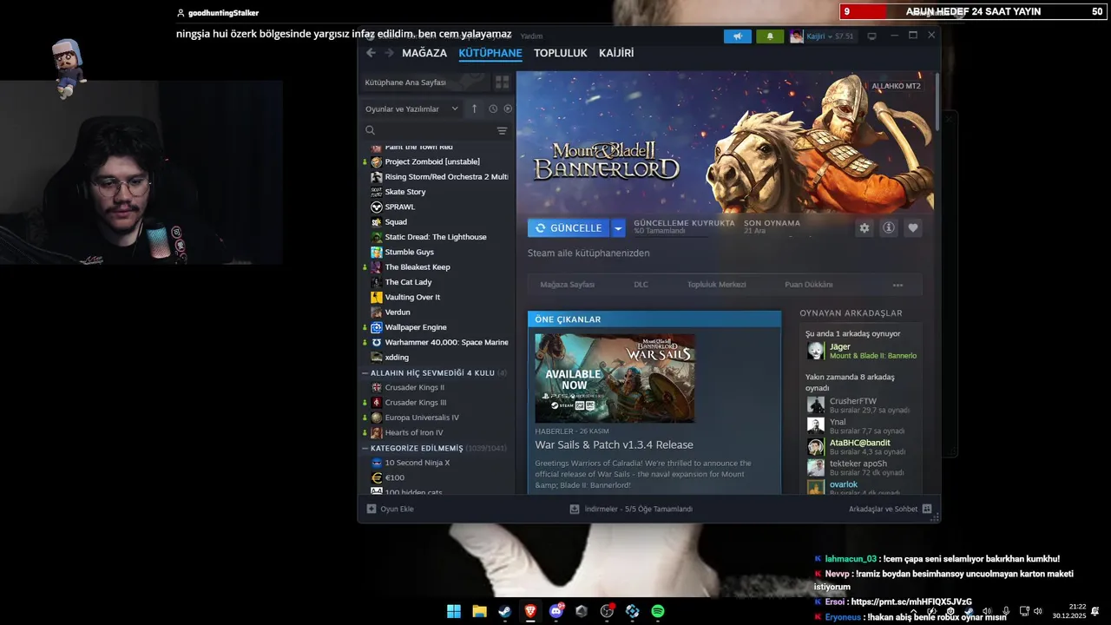The width and height of the screenshot is (1111, 625).
Task: Add Bannerlord to favorites heart icon
Action: 912,227
